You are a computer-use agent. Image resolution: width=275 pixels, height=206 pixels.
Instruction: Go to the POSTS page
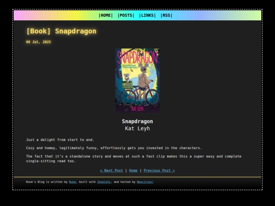coord(126,15)
